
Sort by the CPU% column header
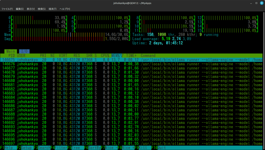[x=105, y=56]
